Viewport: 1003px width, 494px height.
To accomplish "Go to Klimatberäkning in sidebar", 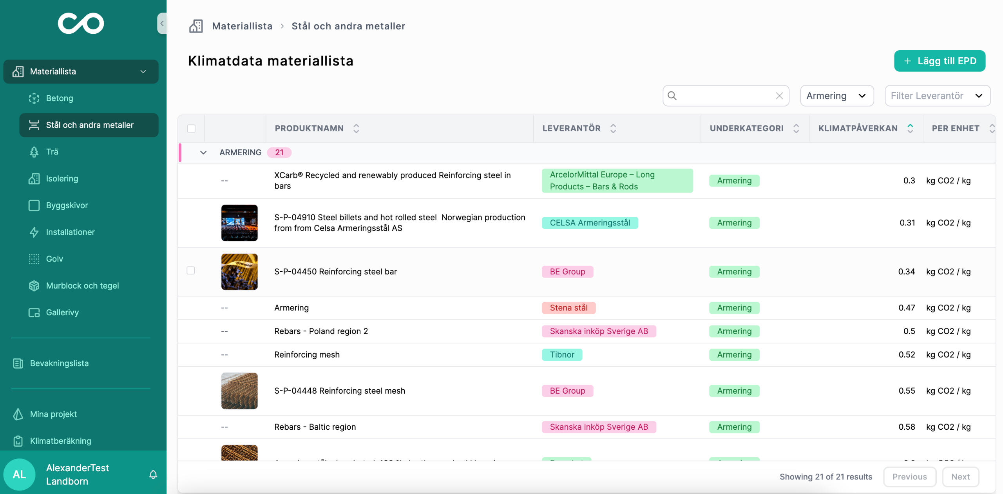I will [60, 441].
